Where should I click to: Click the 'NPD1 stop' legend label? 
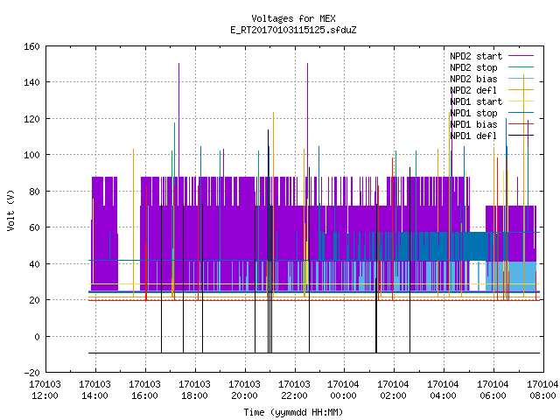click(x=473, y=113)
